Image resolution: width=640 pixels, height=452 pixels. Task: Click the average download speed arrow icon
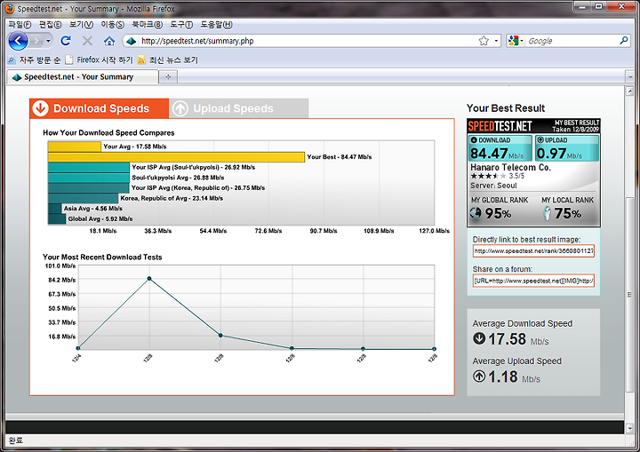tap(479, 338)
